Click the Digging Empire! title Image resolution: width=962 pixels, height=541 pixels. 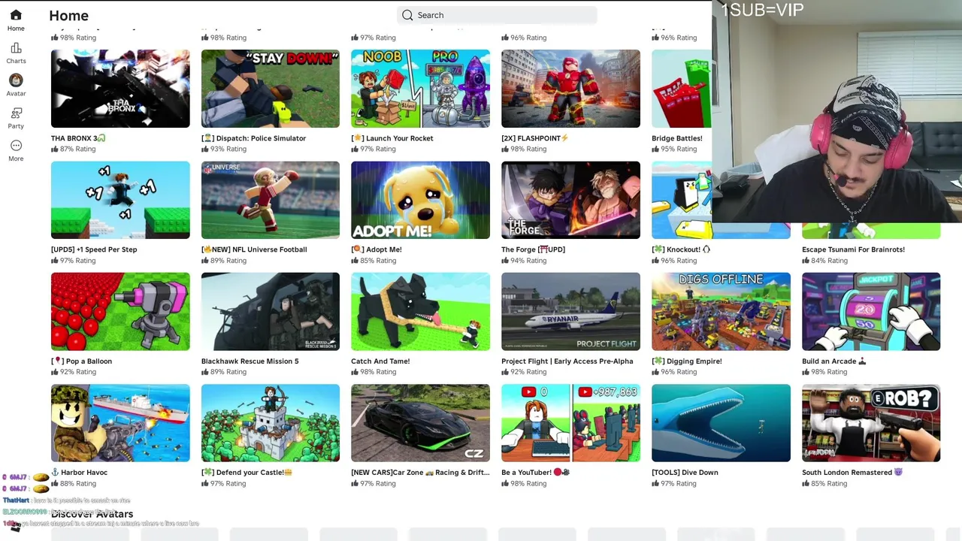(x=687, y=361)
